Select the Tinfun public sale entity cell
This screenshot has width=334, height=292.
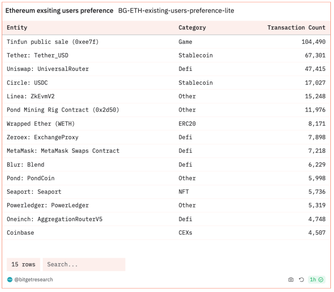(53, 42)
